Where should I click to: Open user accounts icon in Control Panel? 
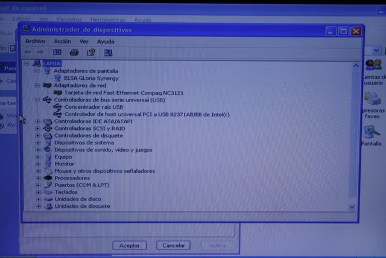click(373, 65)
